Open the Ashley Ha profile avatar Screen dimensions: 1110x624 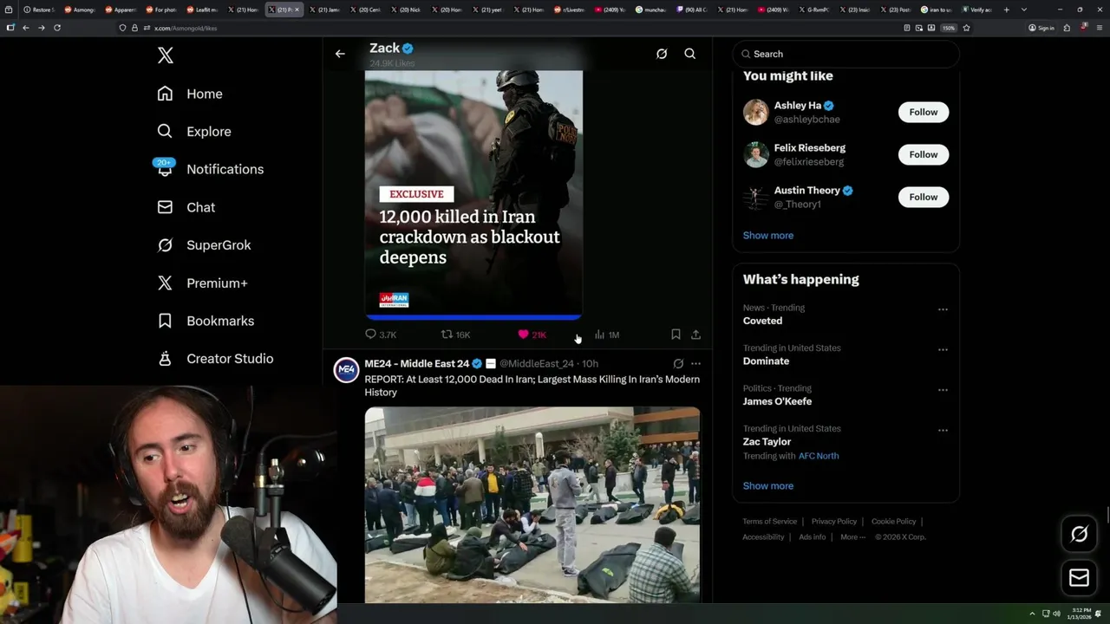755,112
